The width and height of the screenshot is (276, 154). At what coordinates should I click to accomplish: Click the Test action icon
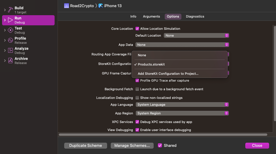point(10,30)
